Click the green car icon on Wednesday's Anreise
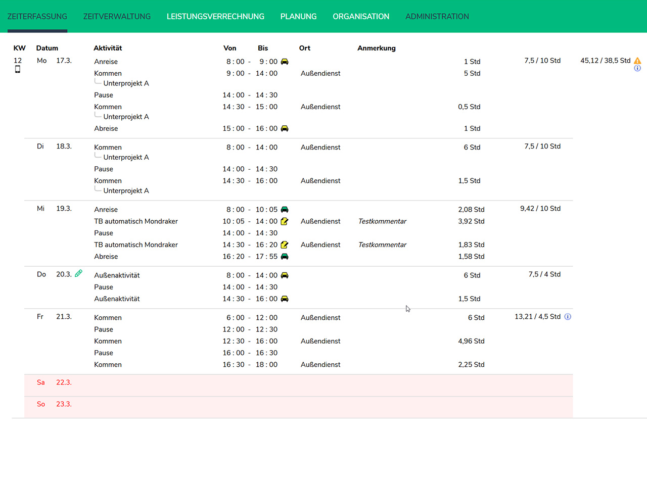The width and height of the screenshot is (647, 485). 285,210
